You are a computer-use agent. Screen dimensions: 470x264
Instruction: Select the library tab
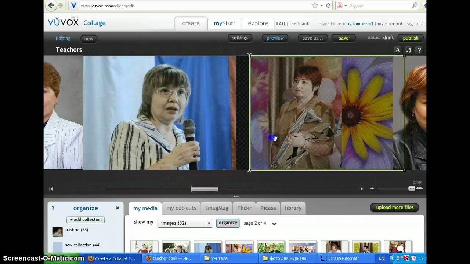click(293, 208)
